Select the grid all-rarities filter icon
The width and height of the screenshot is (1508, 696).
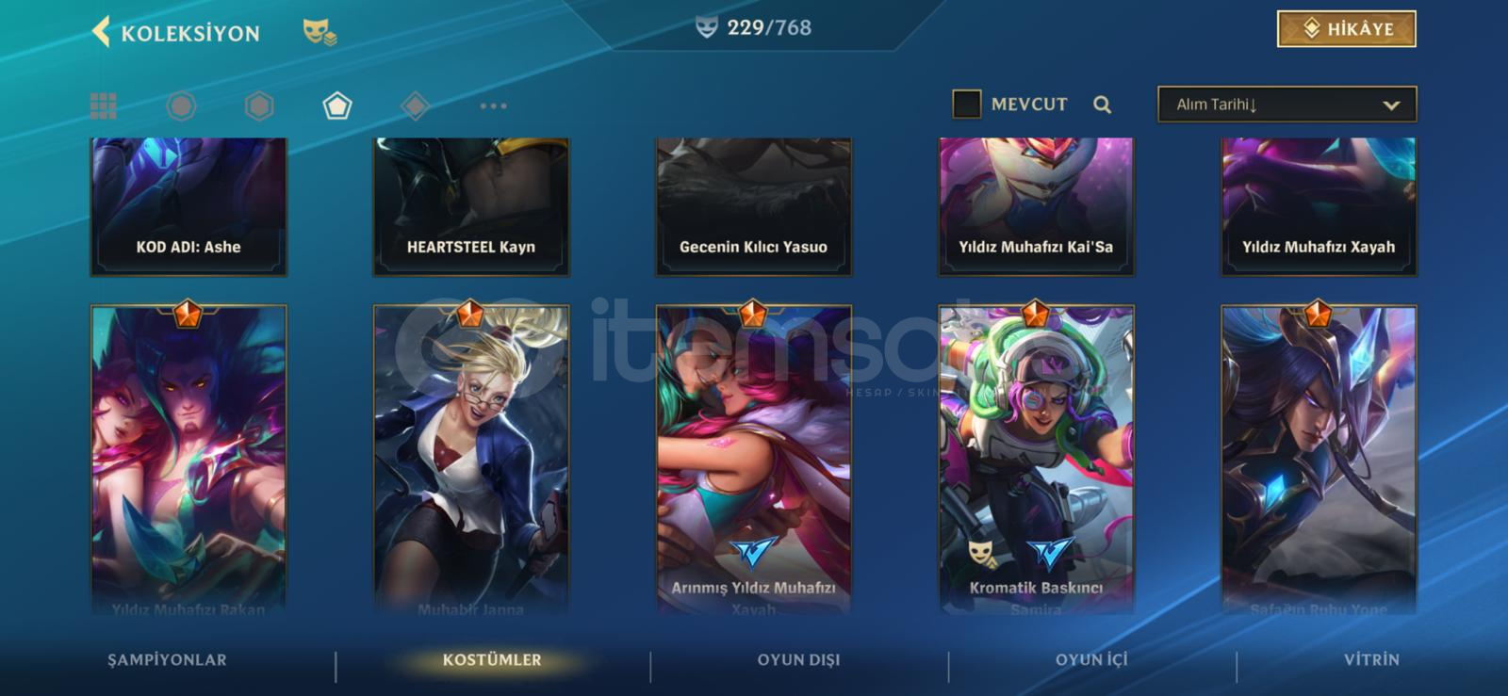point(104,105)
